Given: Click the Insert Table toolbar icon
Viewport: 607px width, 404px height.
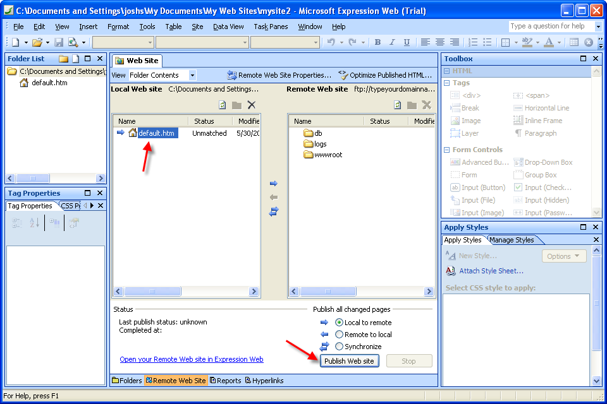Looking at the screenshot, I should (574, 42).
